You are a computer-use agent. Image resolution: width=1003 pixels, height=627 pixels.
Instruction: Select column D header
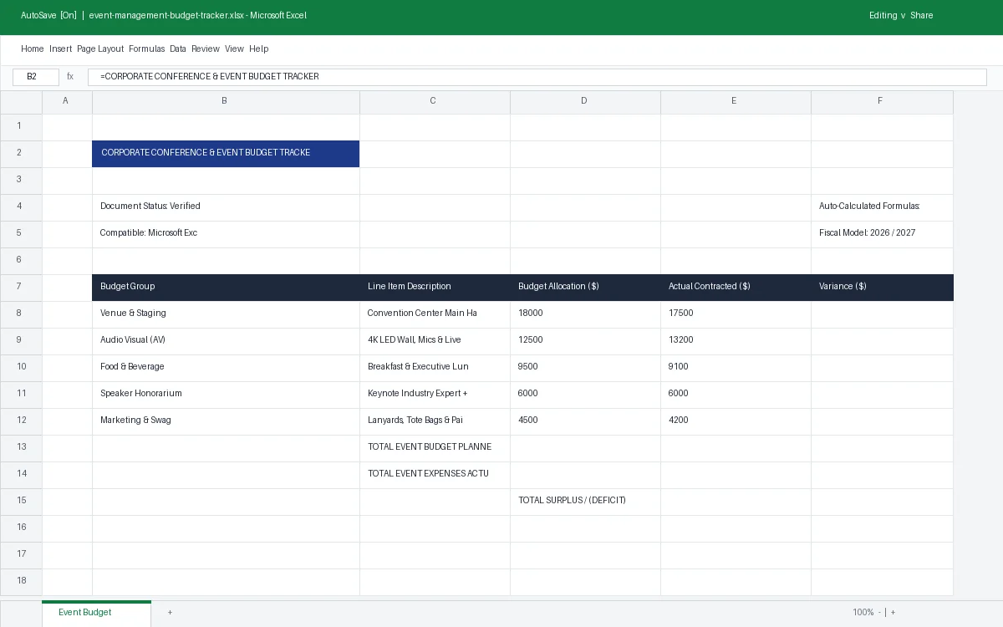tap(585, 101)
